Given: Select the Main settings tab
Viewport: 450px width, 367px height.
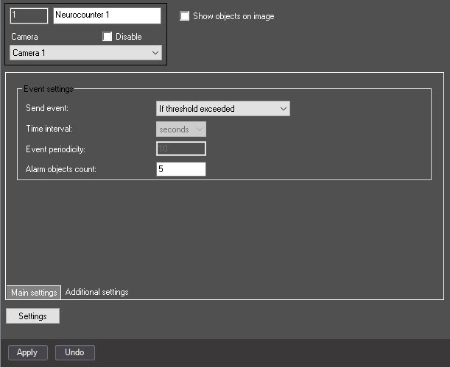Looking at the screenshot, I should point(34,293).
